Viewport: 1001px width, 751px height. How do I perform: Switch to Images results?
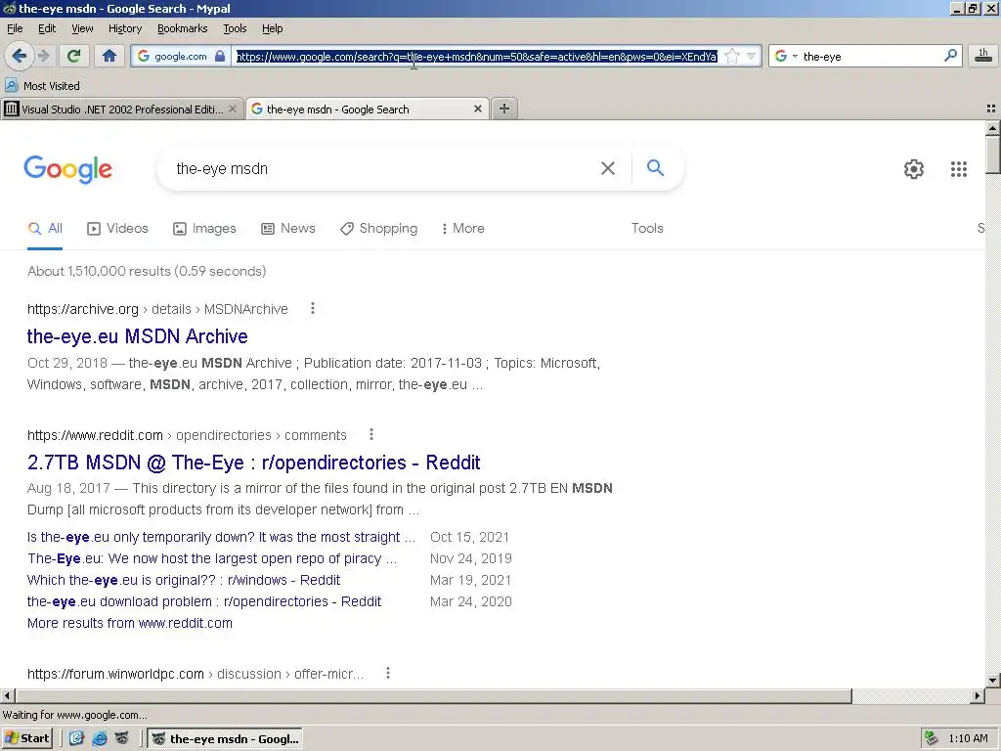[x=204, y=229]
